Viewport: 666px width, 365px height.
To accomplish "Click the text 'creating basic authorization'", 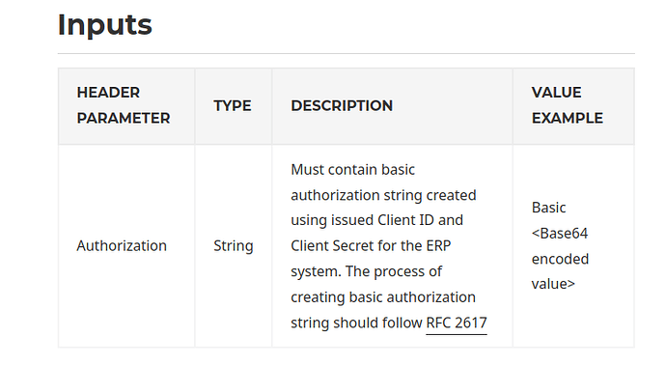I will point(383,297).
